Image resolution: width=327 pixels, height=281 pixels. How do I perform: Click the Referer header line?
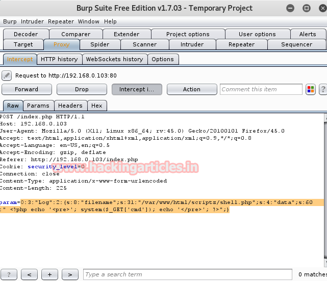[69, 160]
